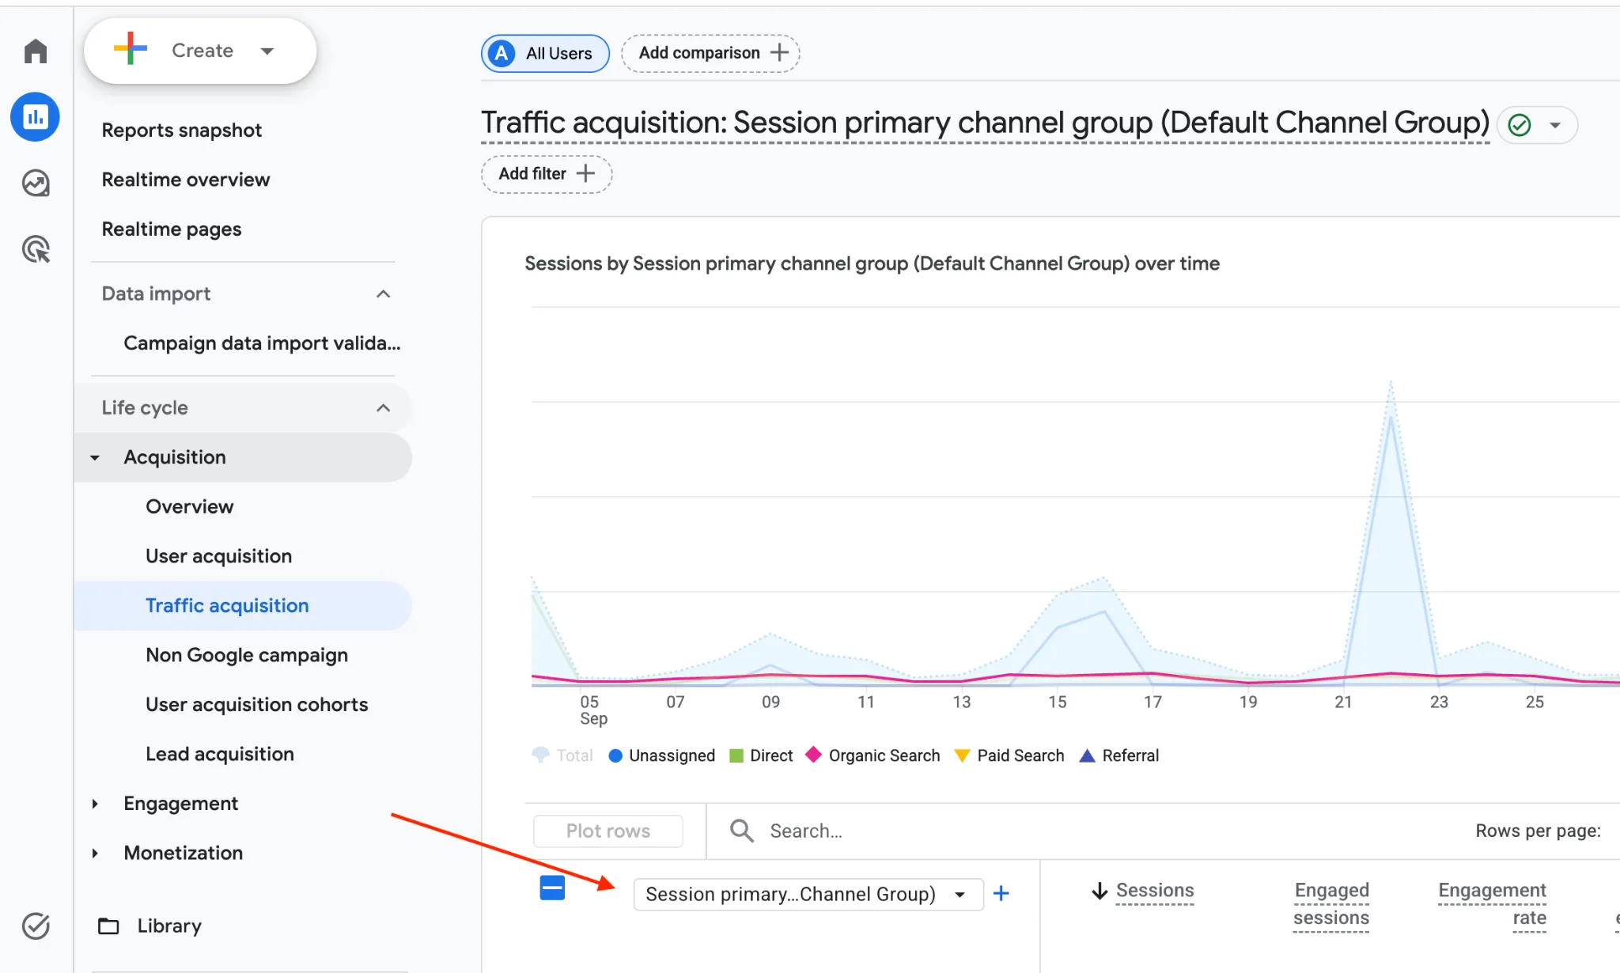1620x973 pixels.
Task: Toggle the blue select-all rows checkbox
Action: (552, 888)
